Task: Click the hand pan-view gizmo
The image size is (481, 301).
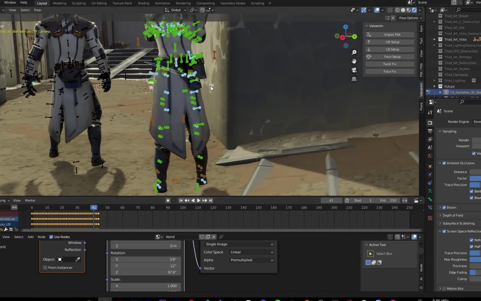Action: coord(354,61)
